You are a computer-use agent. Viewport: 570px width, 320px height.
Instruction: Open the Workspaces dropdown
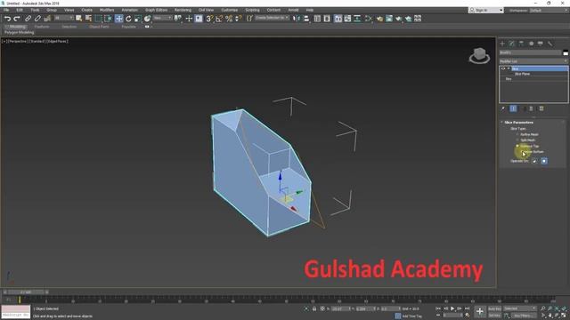pyautogui.click(x=549, y=10)
